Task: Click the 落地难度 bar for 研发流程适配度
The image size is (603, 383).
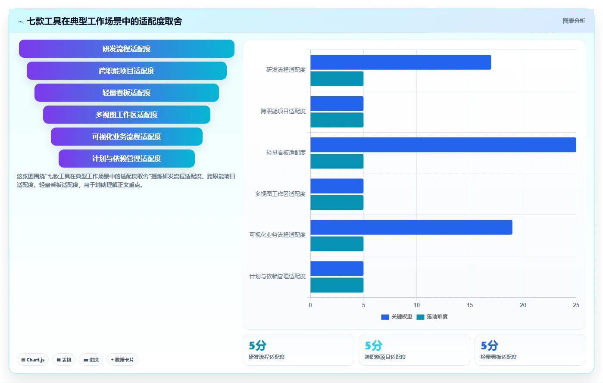Action: point(337,79)
